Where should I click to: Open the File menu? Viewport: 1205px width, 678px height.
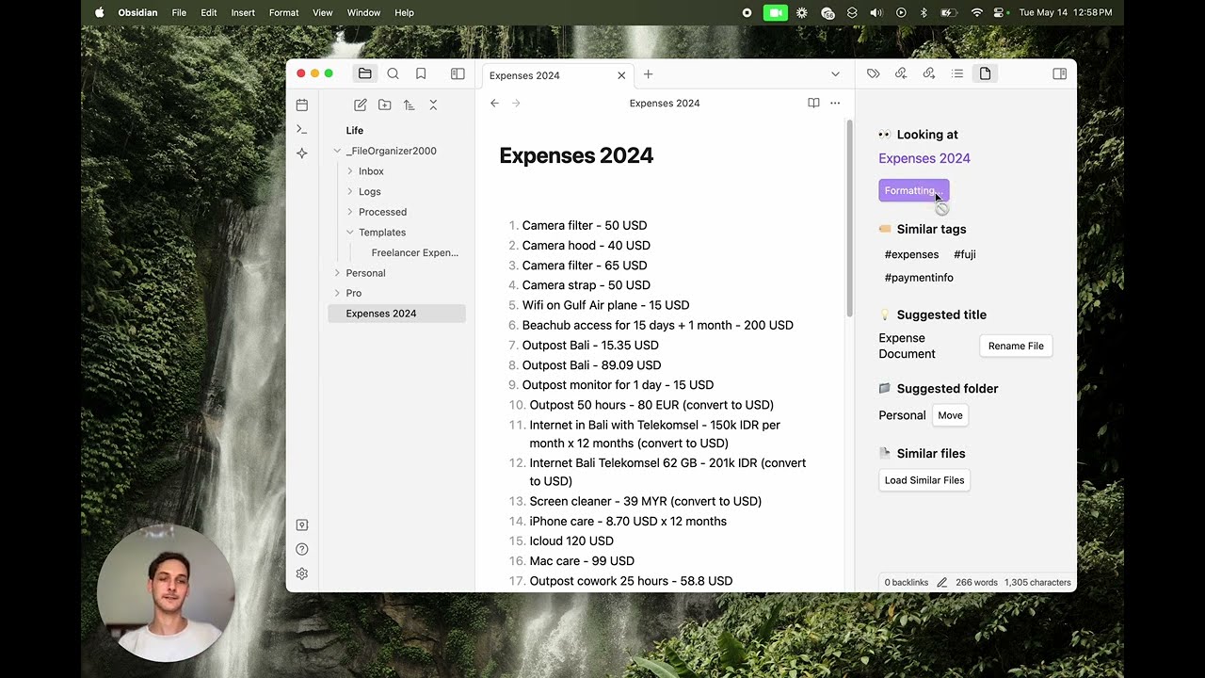(x=179, y=12)
